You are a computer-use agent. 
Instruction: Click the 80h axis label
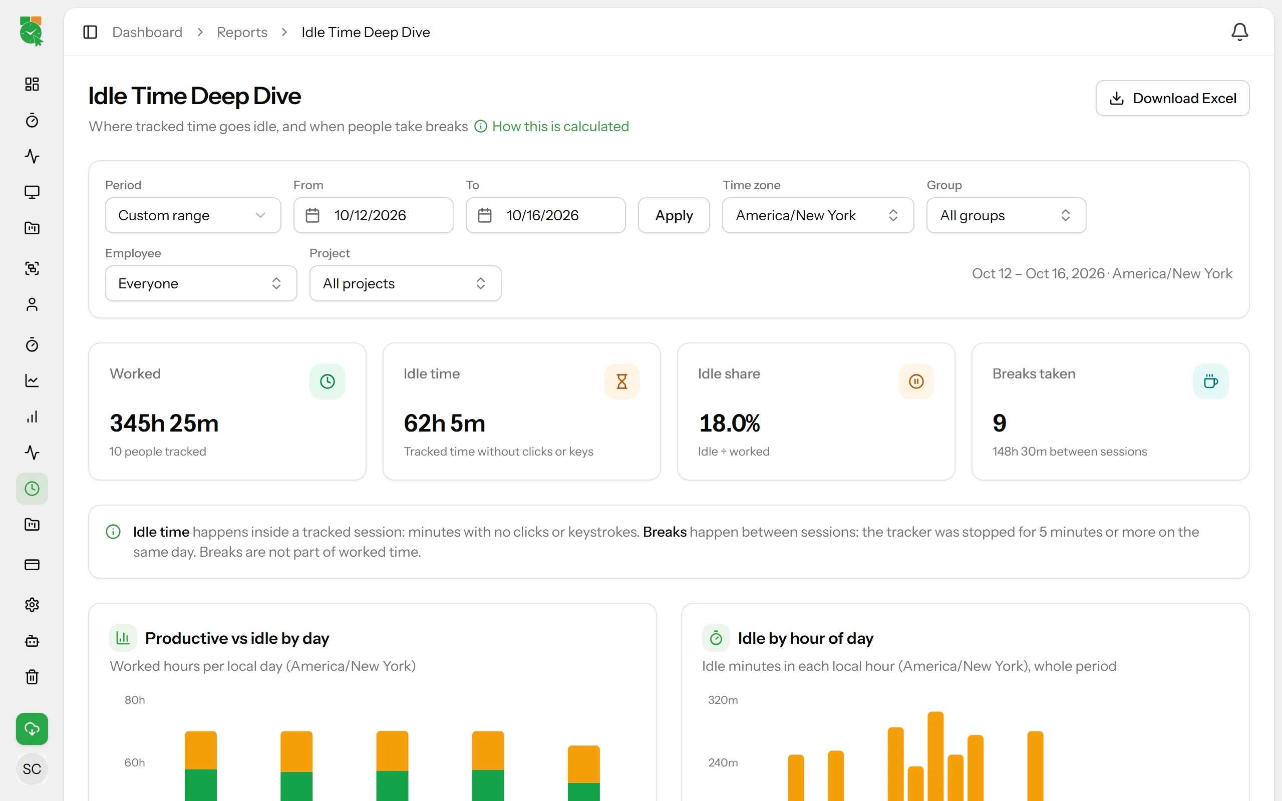click(x=135, y=700)
